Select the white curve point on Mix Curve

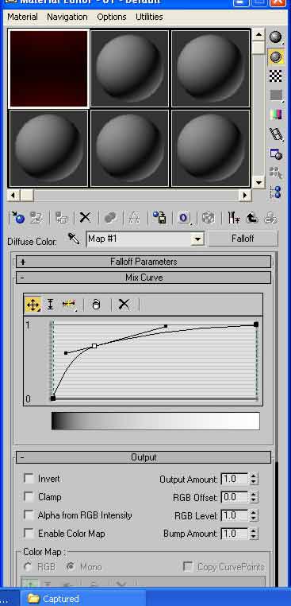[x=94, y=346]
